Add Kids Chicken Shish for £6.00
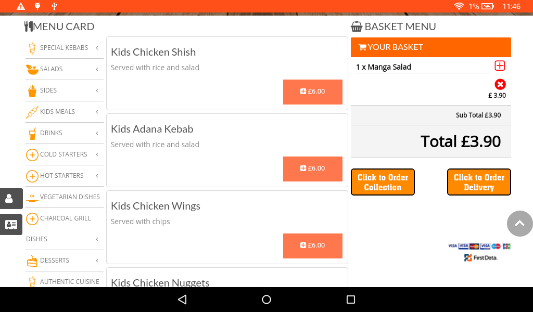This screenshot has width=533, height=312. [312, 92]
